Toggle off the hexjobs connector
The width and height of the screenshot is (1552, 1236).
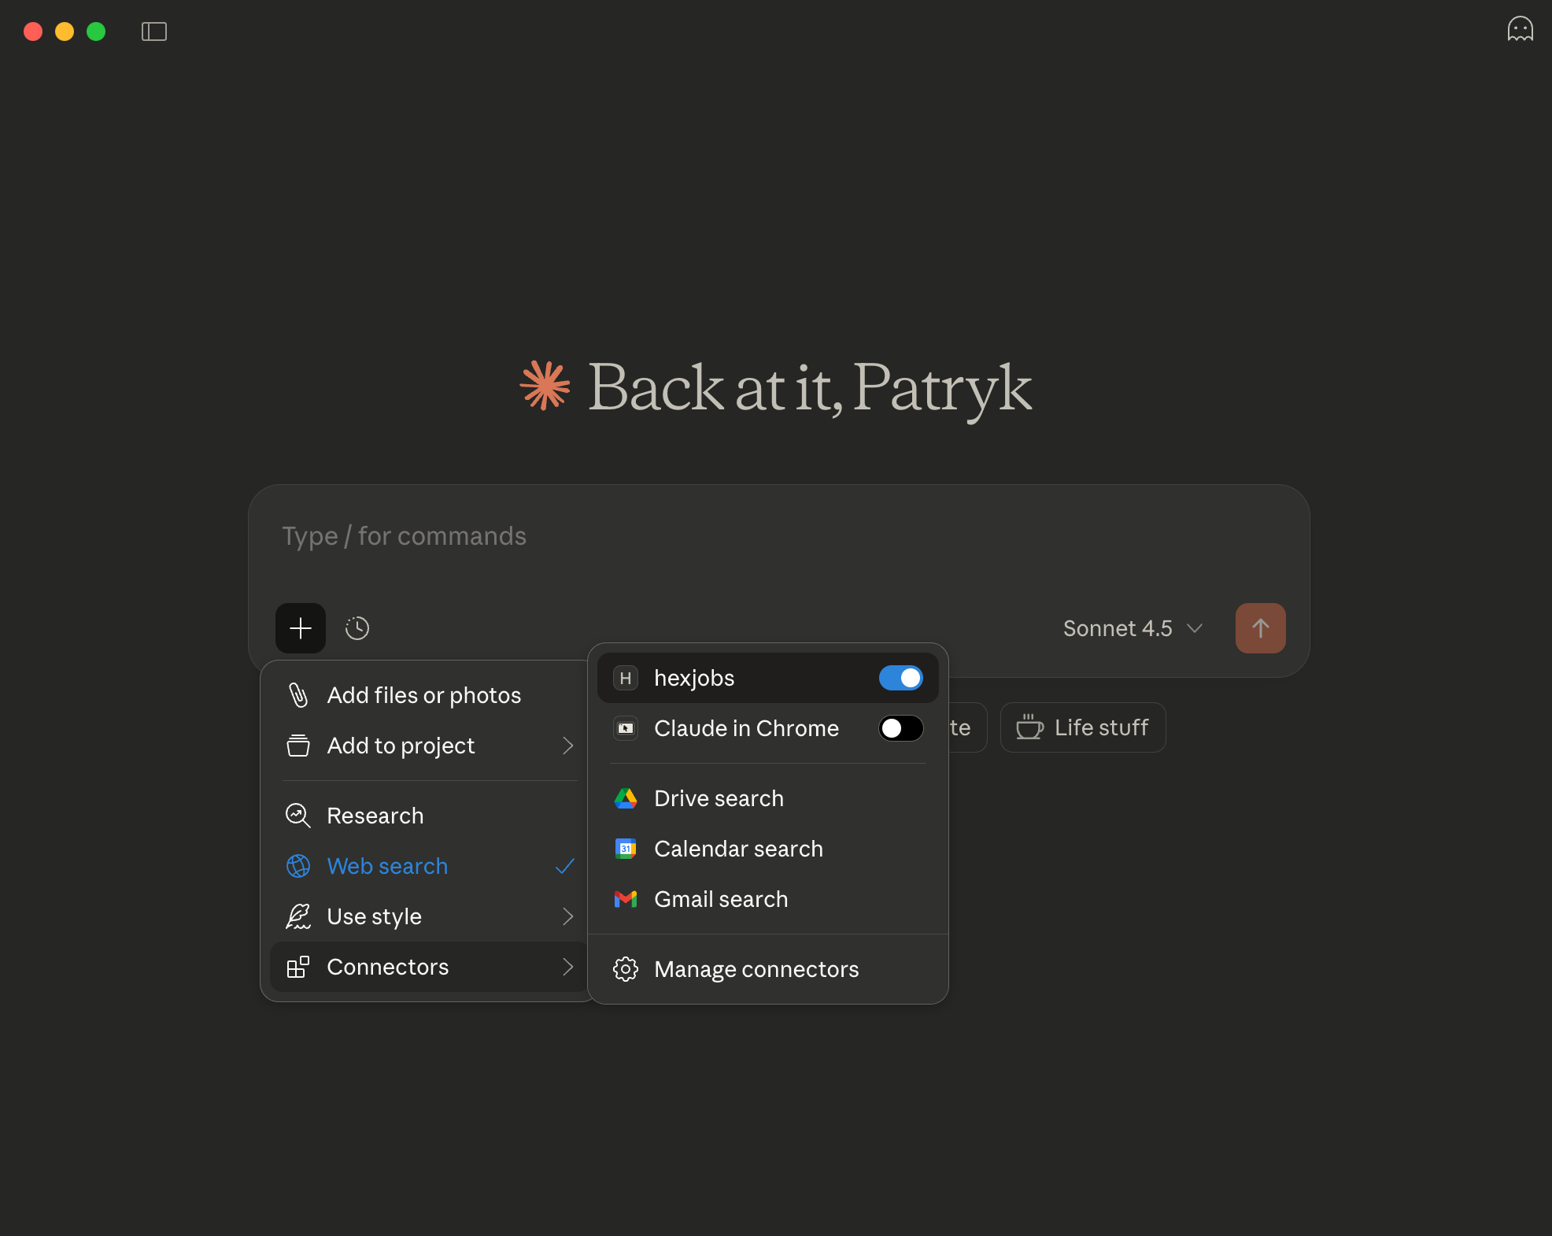click(900, 678)
